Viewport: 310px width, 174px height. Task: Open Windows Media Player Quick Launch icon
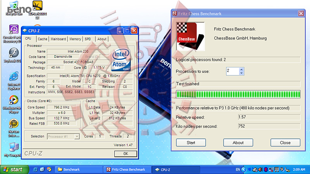pyautogui.click(x=49, y=169)
